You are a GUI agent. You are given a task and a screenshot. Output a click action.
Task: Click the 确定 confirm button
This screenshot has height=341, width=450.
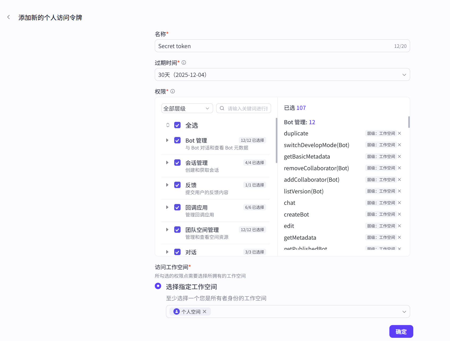point(401,331)
